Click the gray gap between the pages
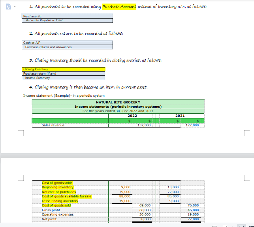The image size is (254, 227). coord(127,156)
